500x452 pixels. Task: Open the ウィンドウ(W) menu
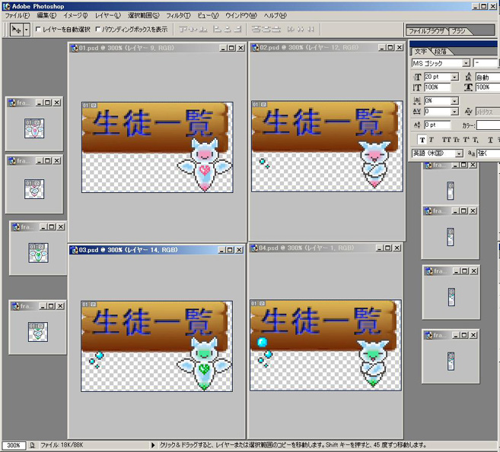point(241,15)
